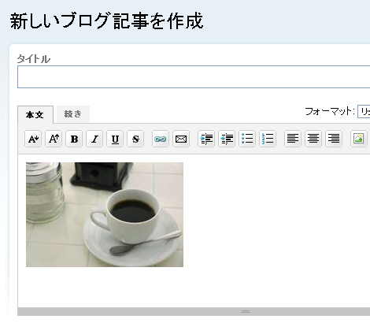Align text to the left

click(293, 139)
